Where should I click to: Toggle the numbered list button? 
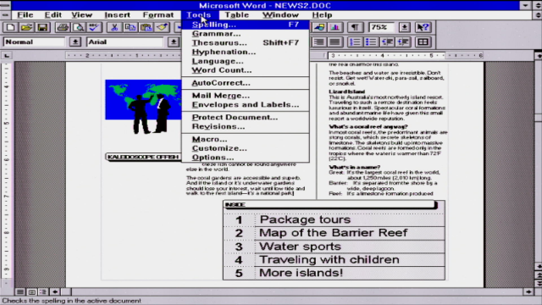point(355,42)
